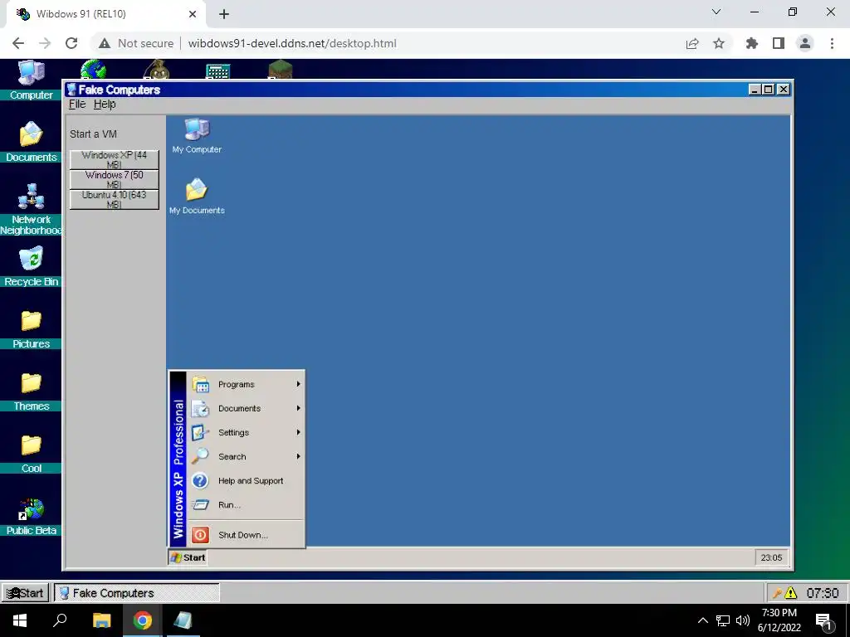Image resolution: width=850 pixels, height=637 pixels.
Task: Expand the Programs submenu arrow
Action: click(298, 384)
